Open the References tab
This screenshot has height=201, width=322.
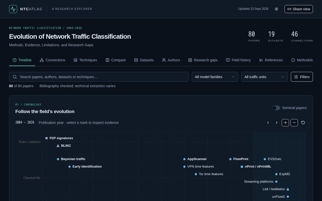(x=271, y=60)
